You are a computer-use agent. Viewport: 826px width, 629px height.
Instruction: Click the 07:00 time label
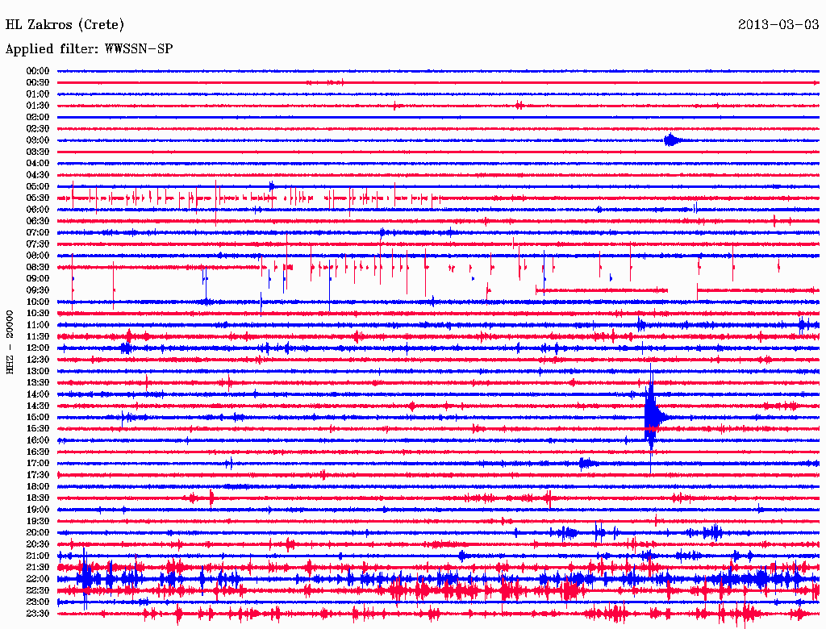pyautogui.click(x=38, y=233)
